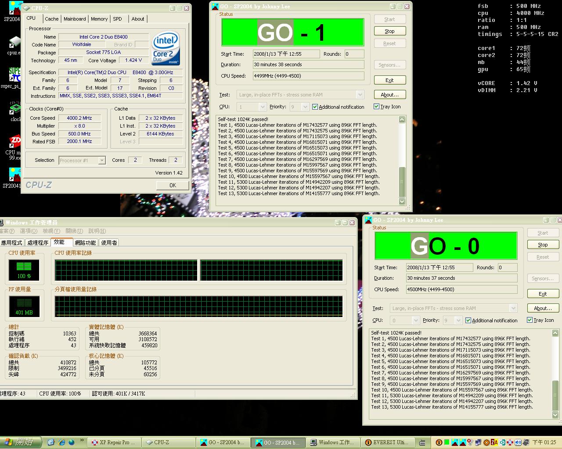The width and height of the screenshot is (562, 449).
Task: Click OK button in CPU-Z
Action: [x=173, y=185]
